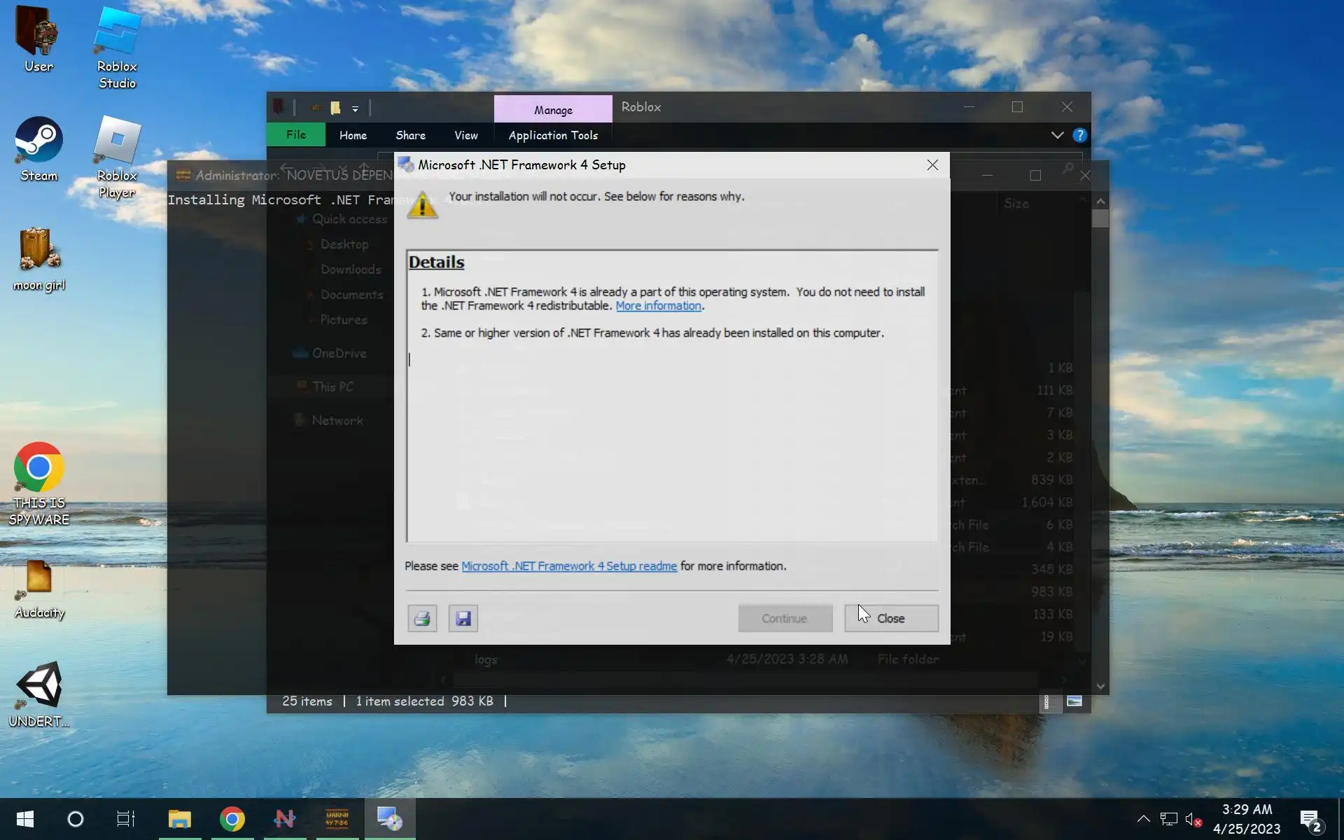Toggle large icons view in status bar
The height and width of the screenshot is (840, 1344).
1074,701
